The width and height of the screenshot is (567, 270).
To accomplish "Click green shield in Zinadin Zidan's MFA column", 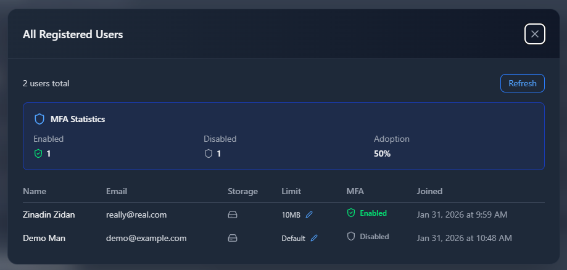I will click(351, 213).
